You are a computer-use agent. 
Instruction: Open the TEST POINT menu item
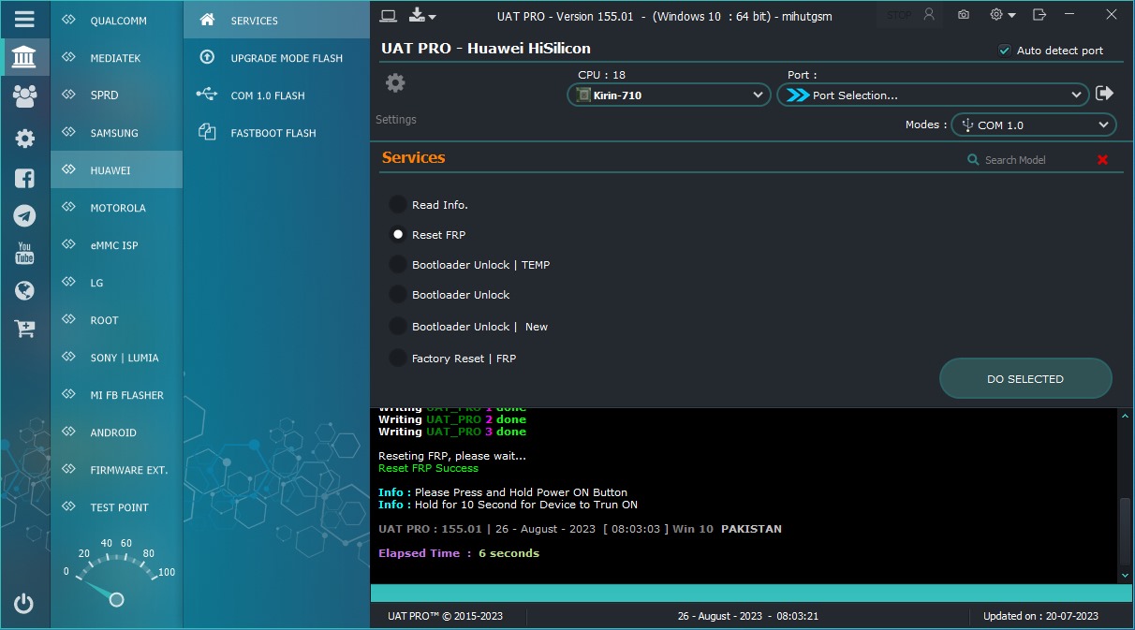[x=117, y=506]
